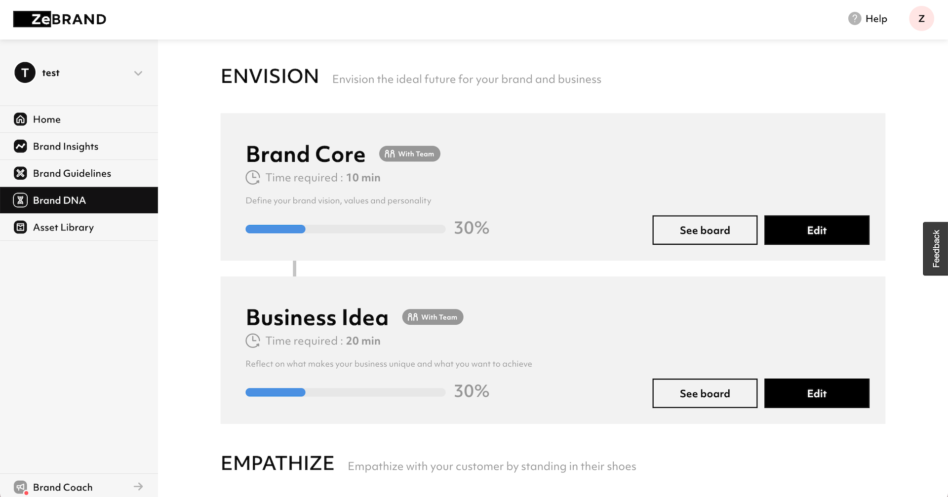Viewport: 948px width, 497px height.
Task: Open Brand Insights menu item
Action: tap(66, 147)
